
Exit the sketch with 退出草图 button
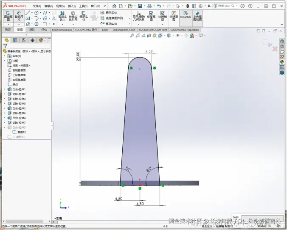pos(8,16)
